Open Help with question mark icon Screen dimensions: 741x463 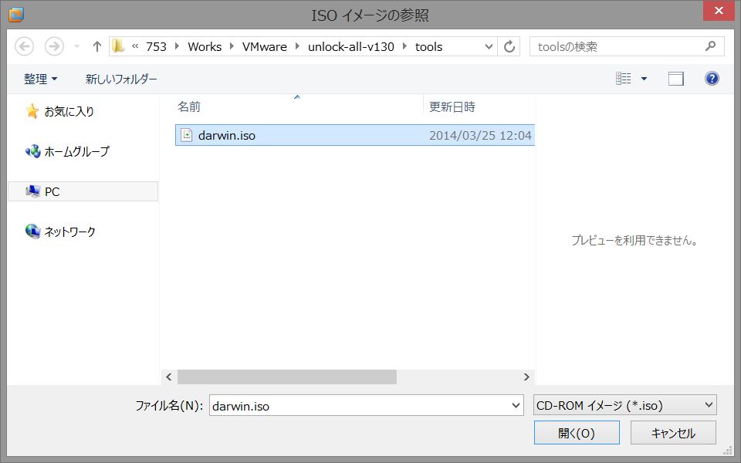[x=712, y=79]
